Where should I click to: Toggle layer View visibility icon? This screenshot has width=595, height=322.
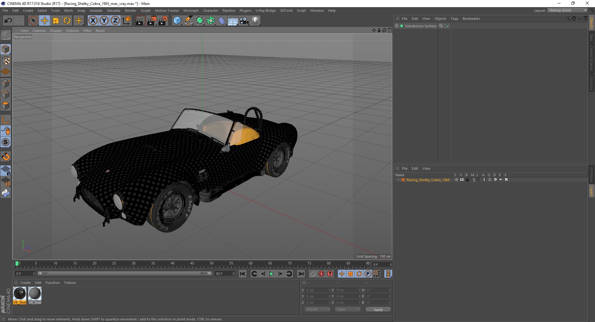pyautogui.click(x=462, y=180)
